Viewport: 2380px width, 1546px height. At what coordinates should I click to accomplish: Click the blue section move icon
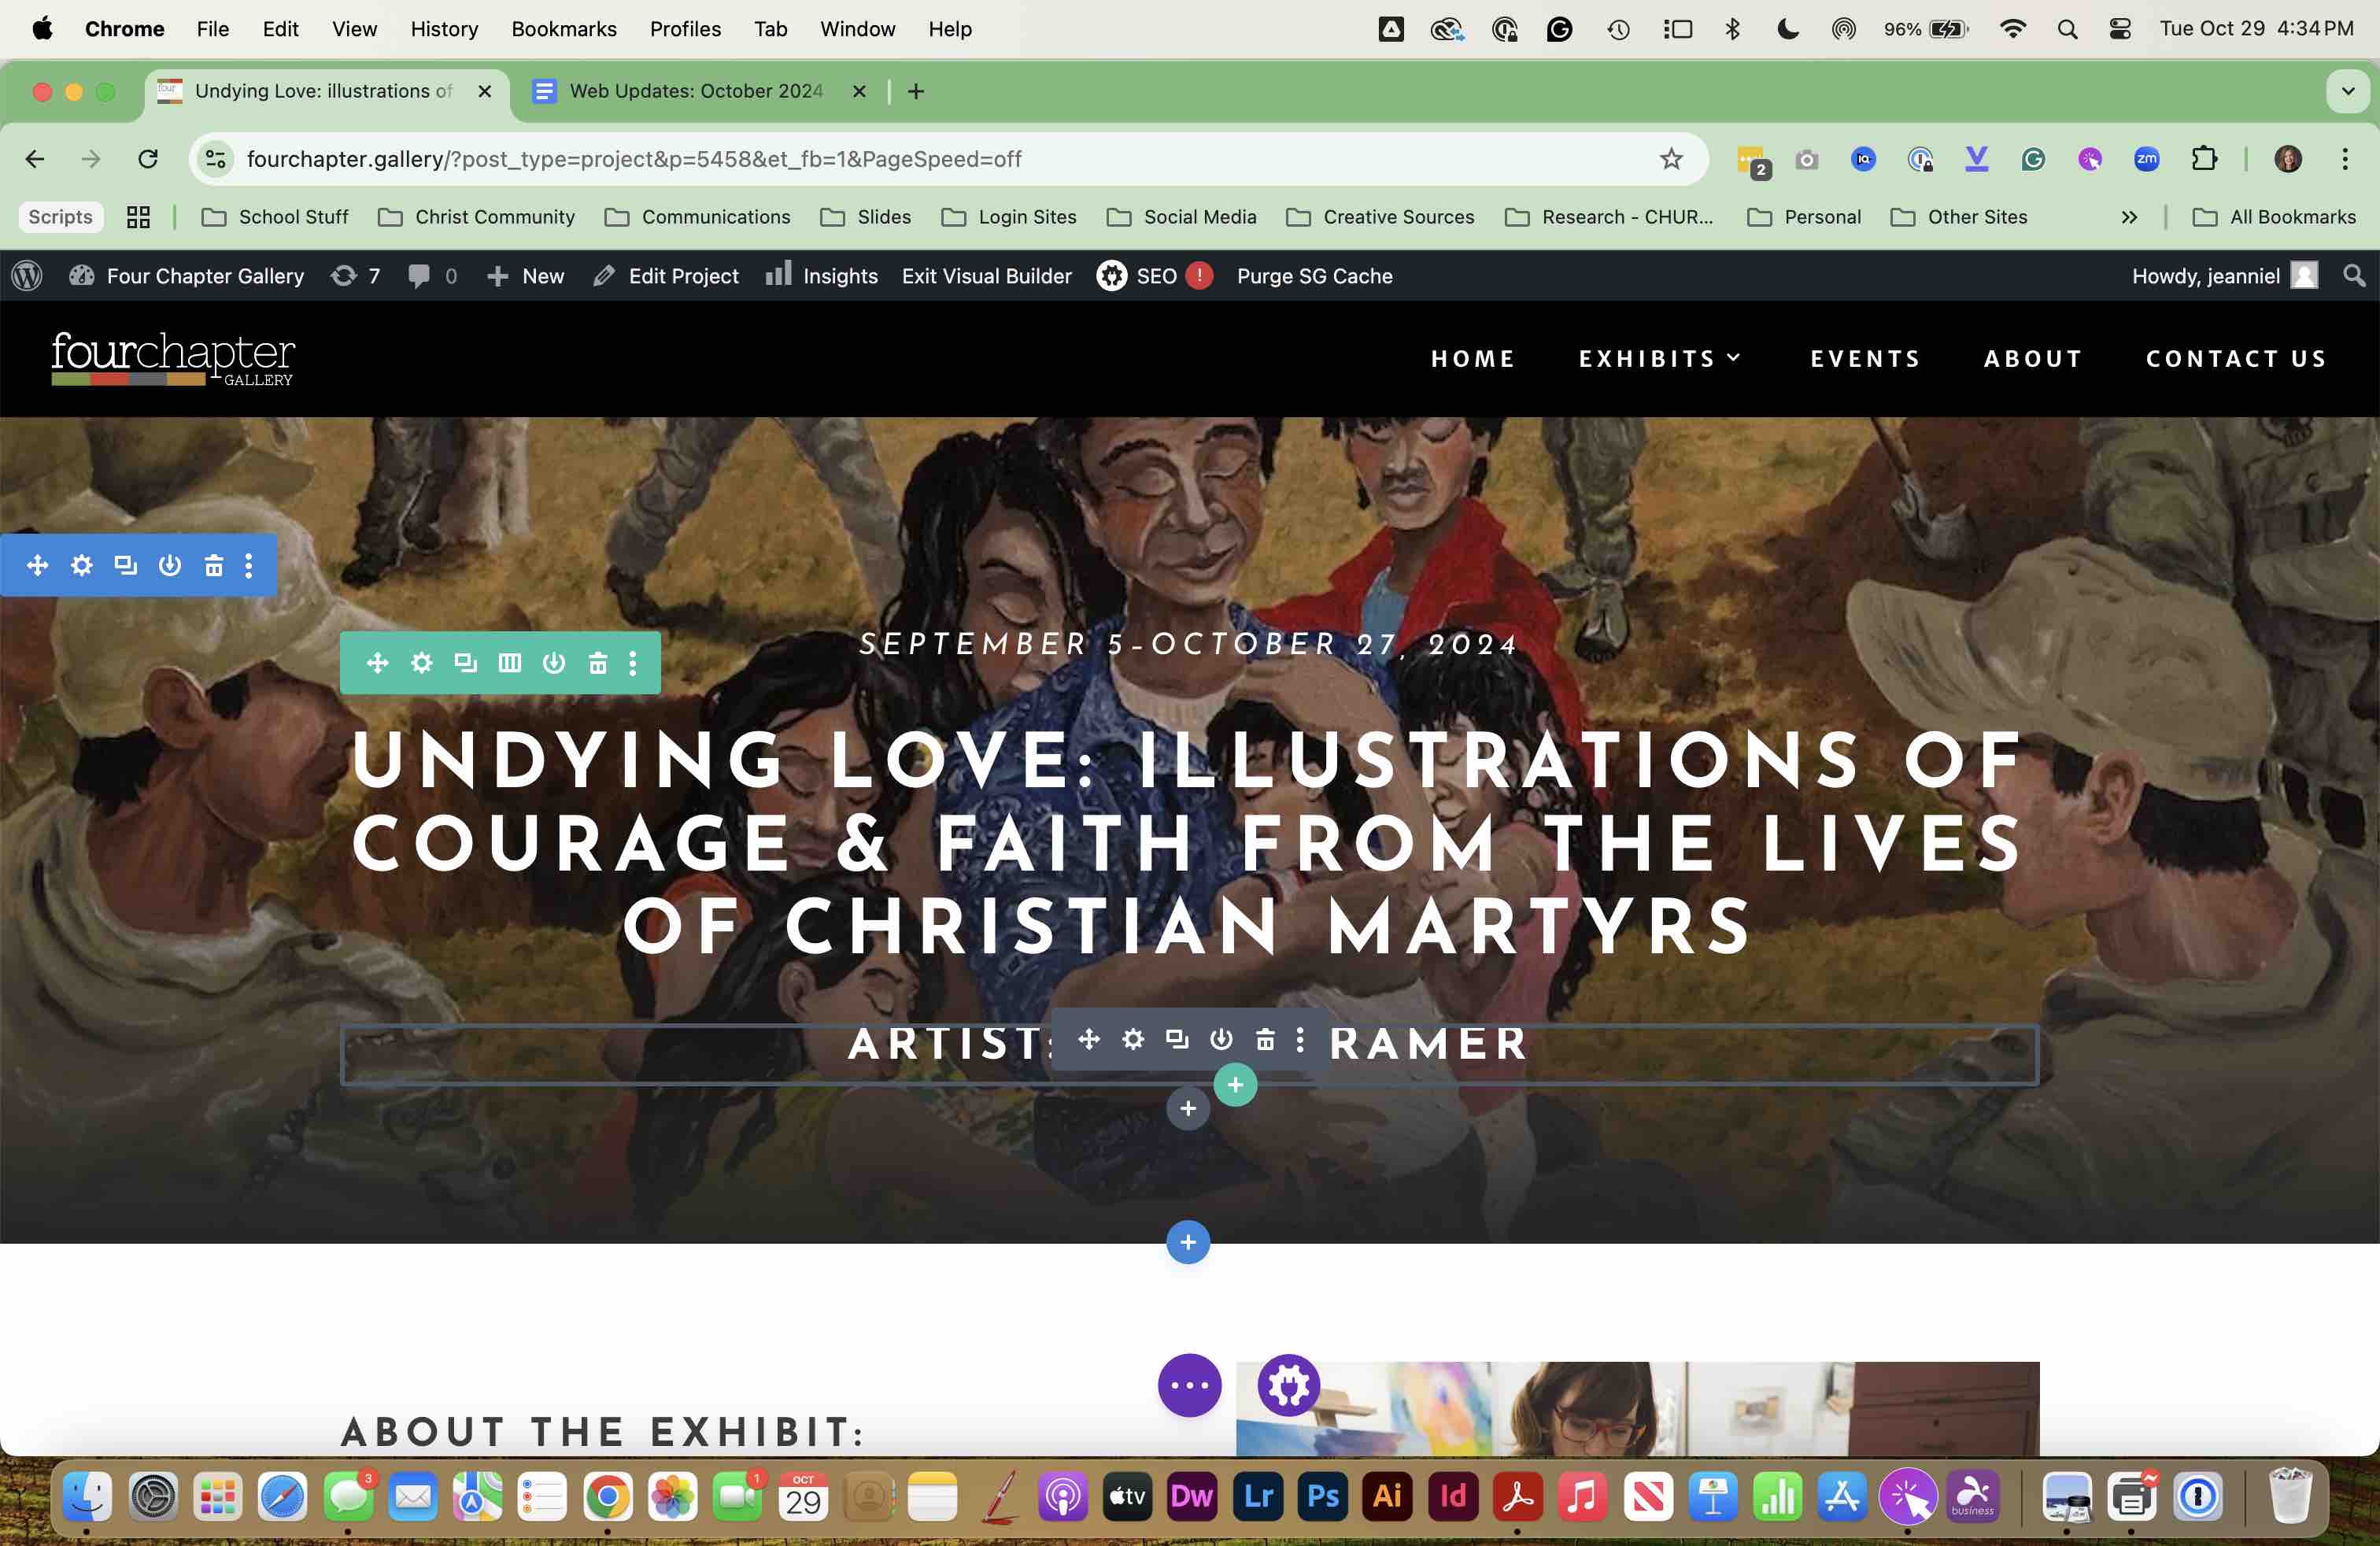[38, 565]
